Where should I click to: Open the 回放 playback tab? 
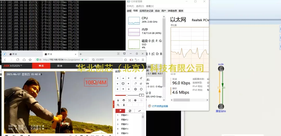[x=60, y=66]
